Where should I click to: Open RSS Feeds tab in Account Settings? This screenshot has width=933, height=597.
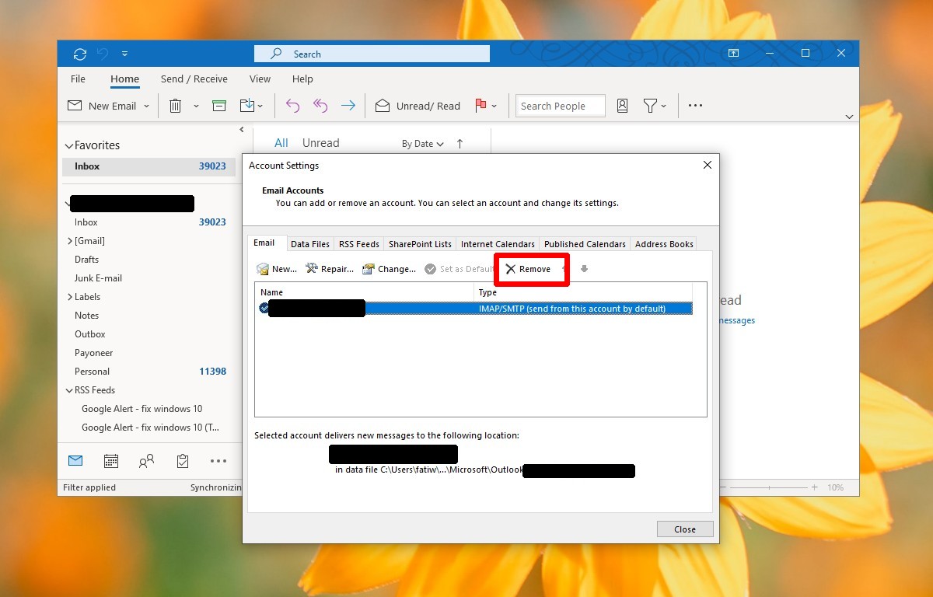[x=359, y=244]
